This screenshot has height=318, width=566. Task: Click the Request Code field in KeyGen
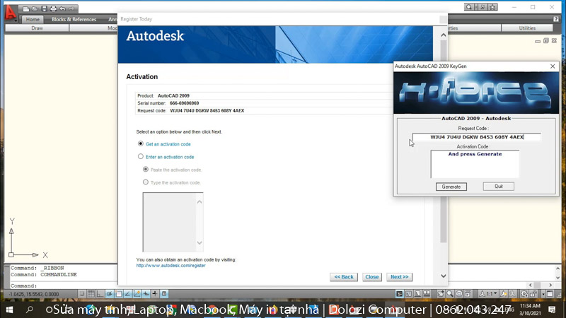[x=477, y=137]
